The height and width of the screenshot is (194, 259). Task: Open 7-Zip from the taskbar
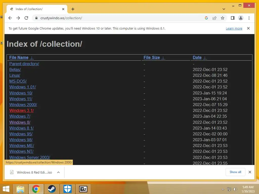tap(83, 189)
